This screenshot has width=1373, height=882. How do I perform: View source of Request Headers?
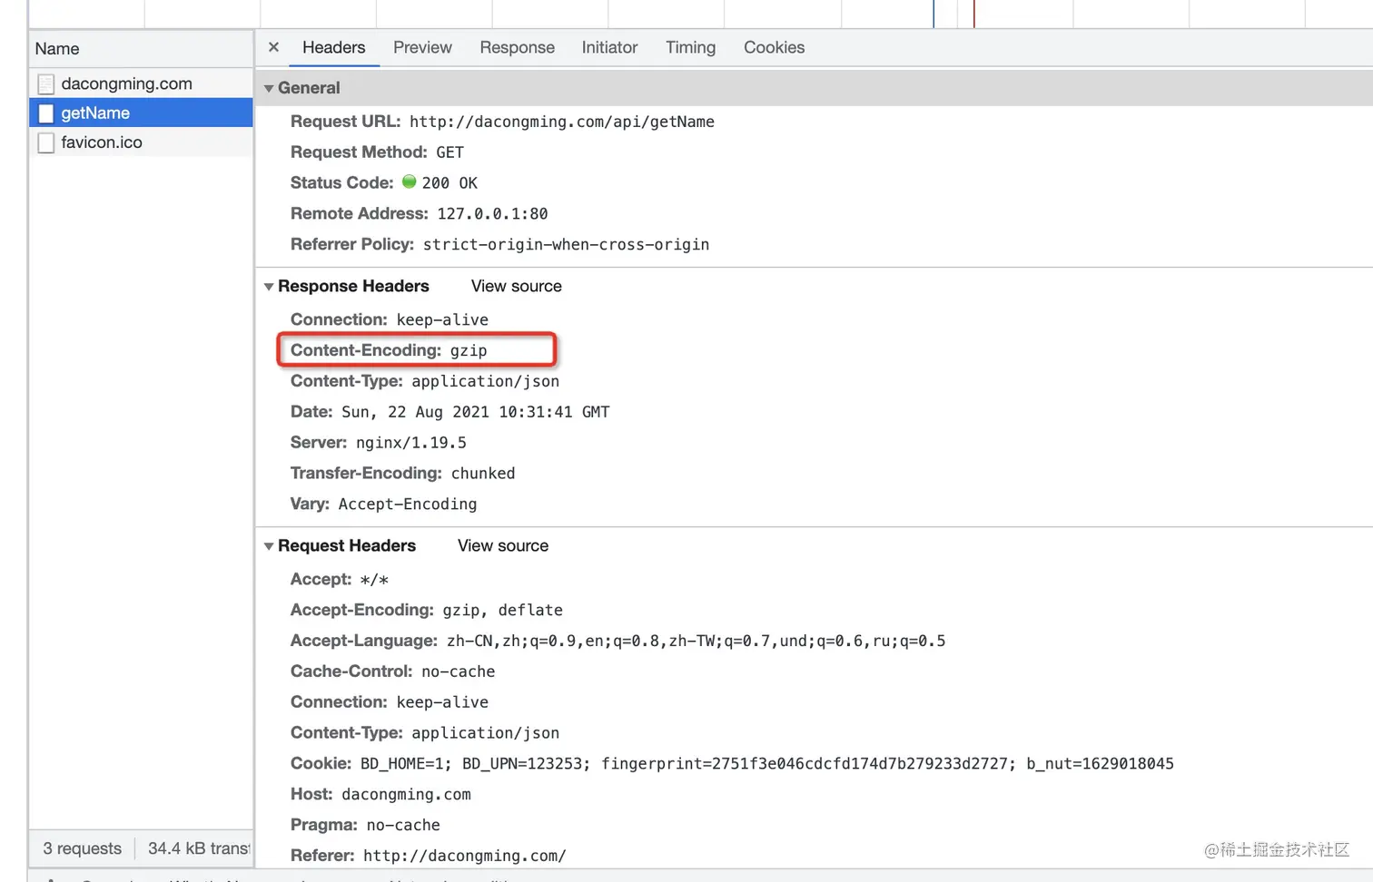point(503,545)
